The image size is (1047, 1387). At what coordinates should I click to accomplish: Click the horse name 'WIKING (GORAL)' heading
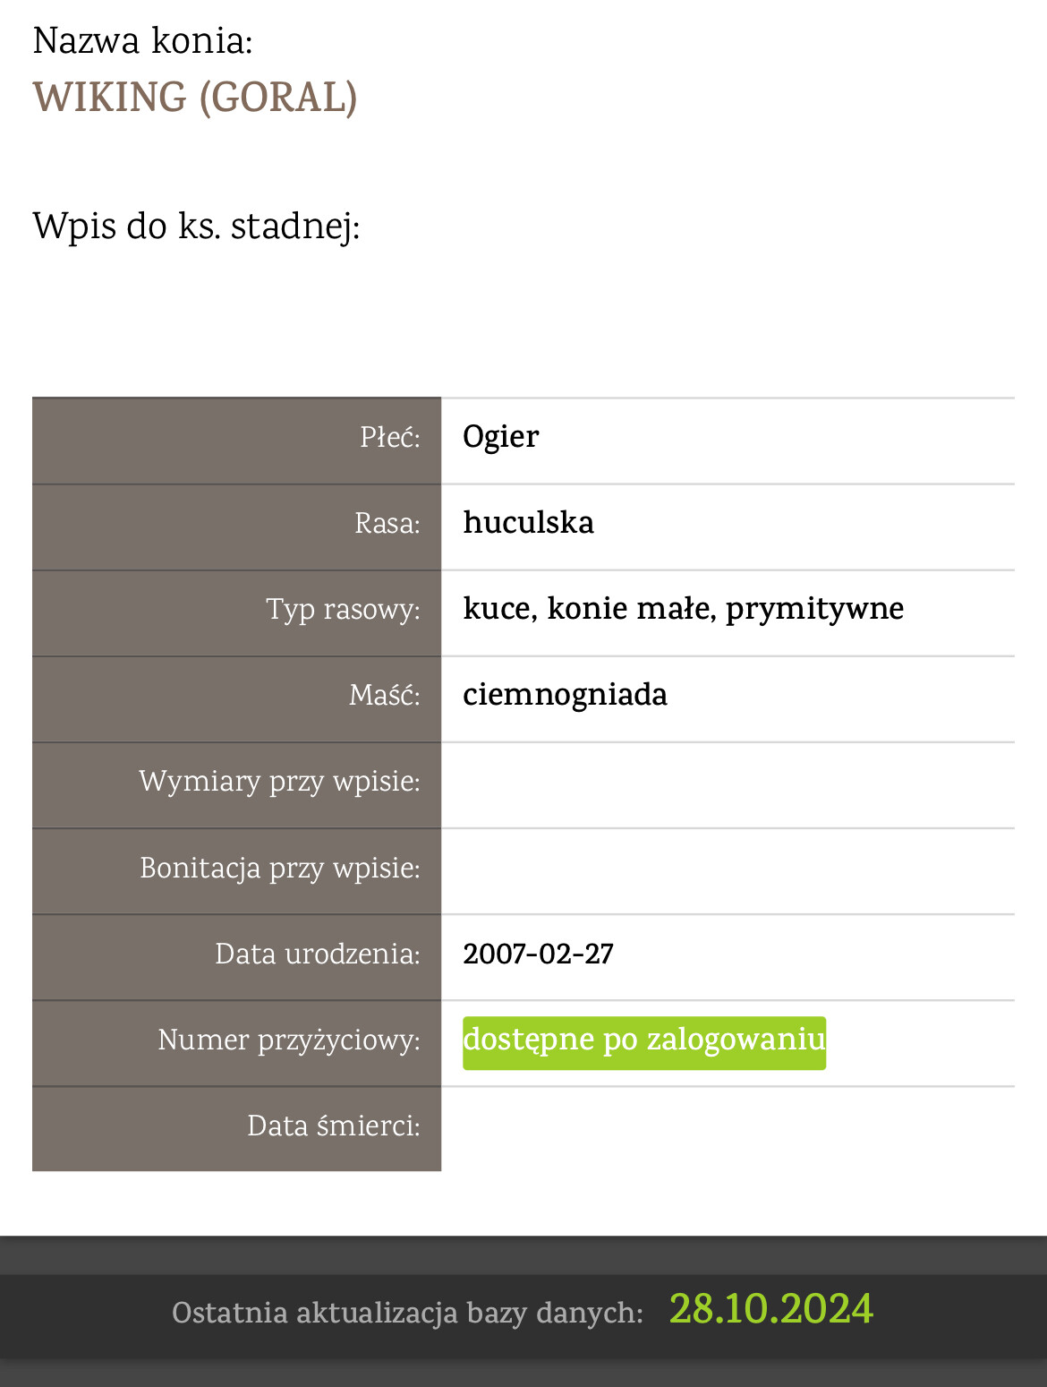click(195, 98)
